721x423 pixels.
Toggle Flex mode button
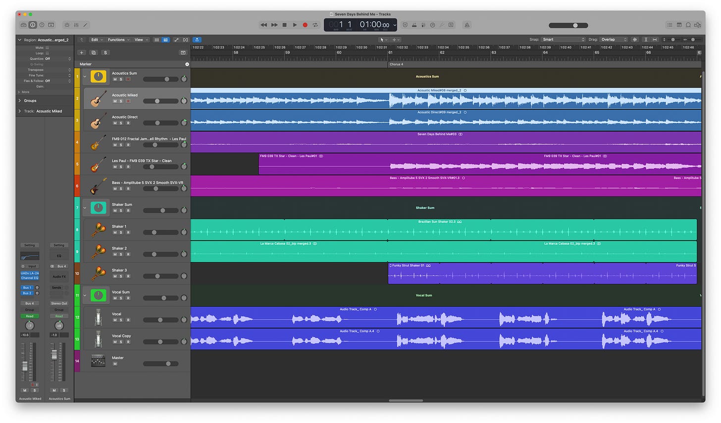(x=186, y=40)
